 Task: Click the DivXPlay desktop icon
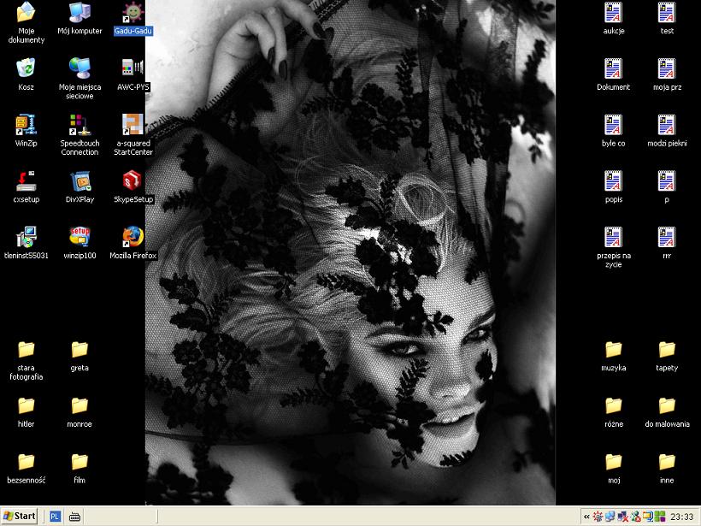coord(80,180)
